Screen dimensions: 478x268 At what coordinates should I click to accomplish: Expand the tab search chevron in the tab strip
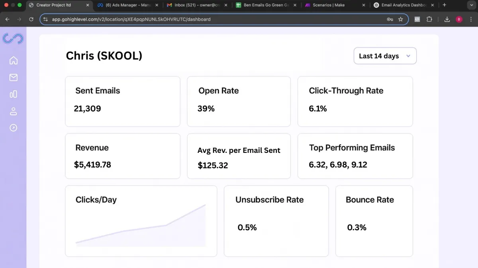click(x=470, y=5)
